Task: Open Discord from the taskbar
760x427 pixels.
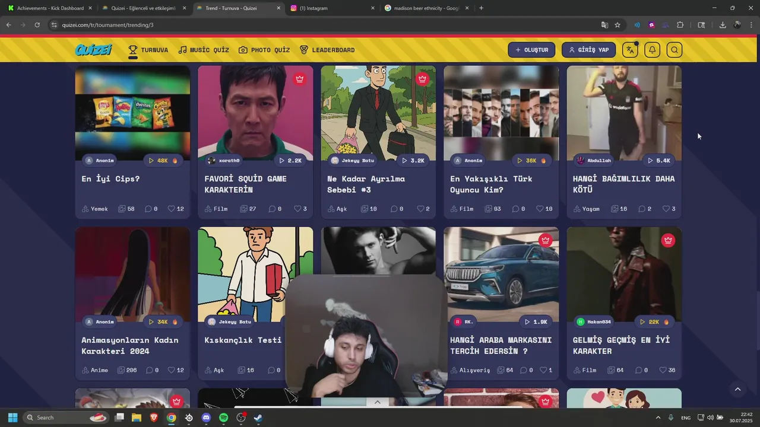Action: 206,418
